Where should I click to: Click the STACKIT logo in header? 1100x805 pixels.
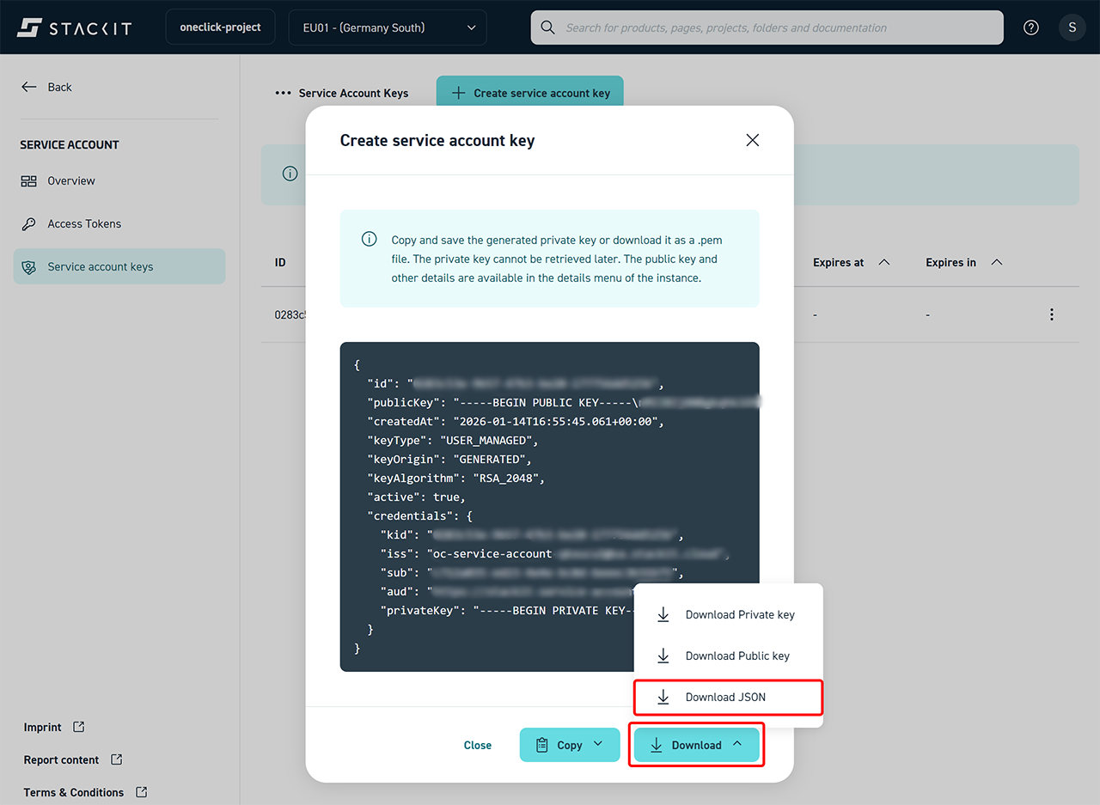pyautogui.click(x=74, y=27)
